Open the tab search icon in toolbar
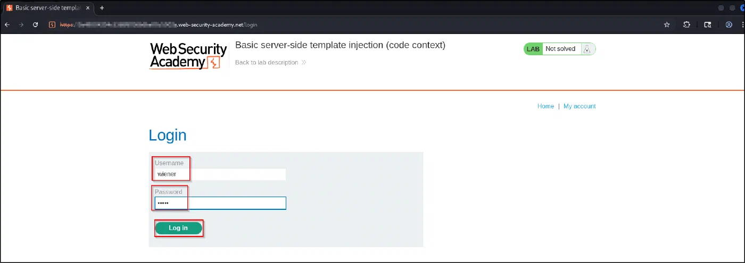 point(708,24)
